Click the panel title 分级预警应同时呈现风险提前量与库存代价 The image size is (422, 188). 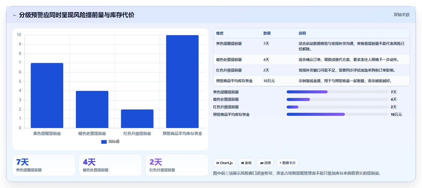click(x=77, y=15)
